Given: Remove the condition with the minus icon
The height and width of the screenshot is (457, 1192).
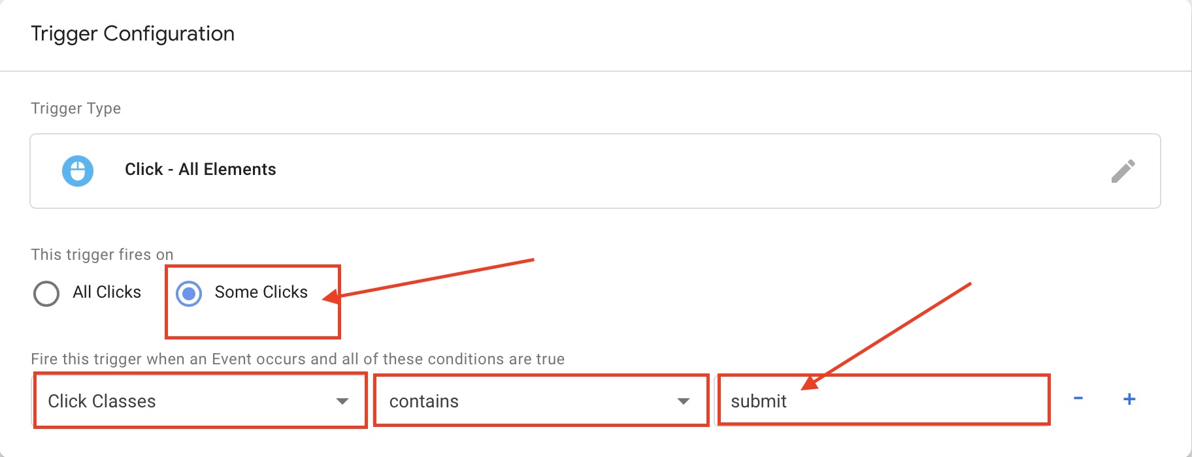Looking at the screenshot, I should pos(1078,398).
